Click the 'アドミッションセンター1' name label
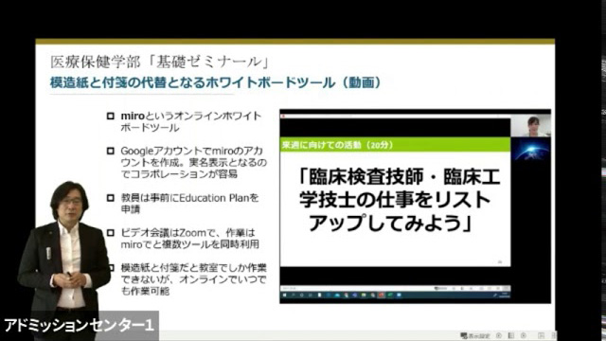Viewport: 606px width, 341px height. pyautogui.click(x=80, y=325)
